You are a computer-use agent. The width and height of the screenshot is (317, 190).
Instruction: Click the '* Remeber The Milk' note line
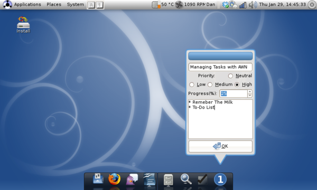point(210,102)
